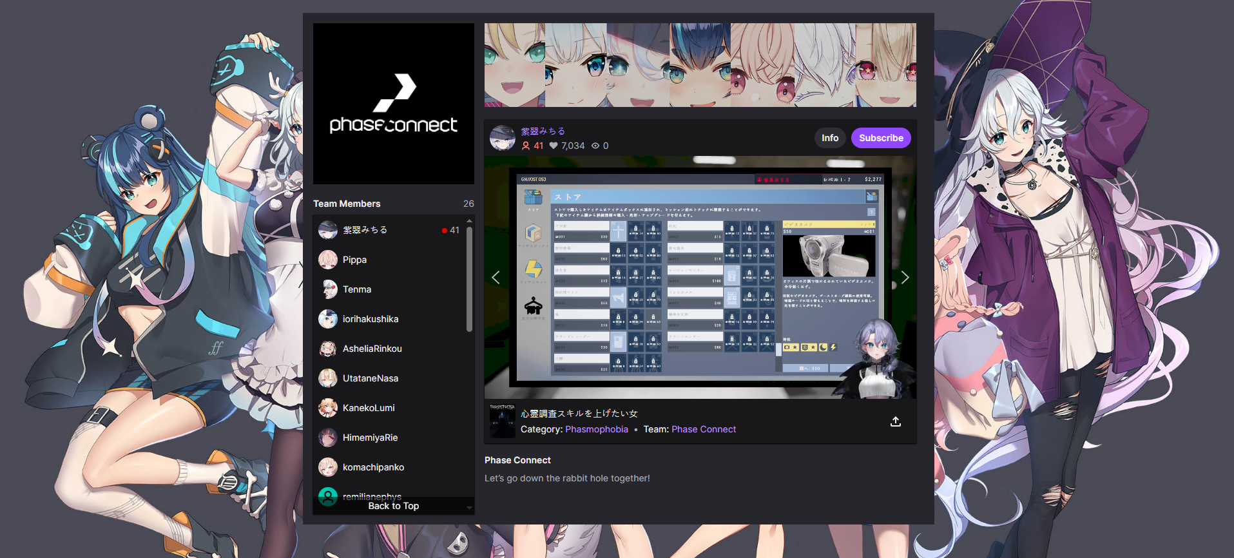Click the streamer avatar beside the Info button
Image resolution: width=1234 pixels, height=558 pixels.
(x=503, y=138)
